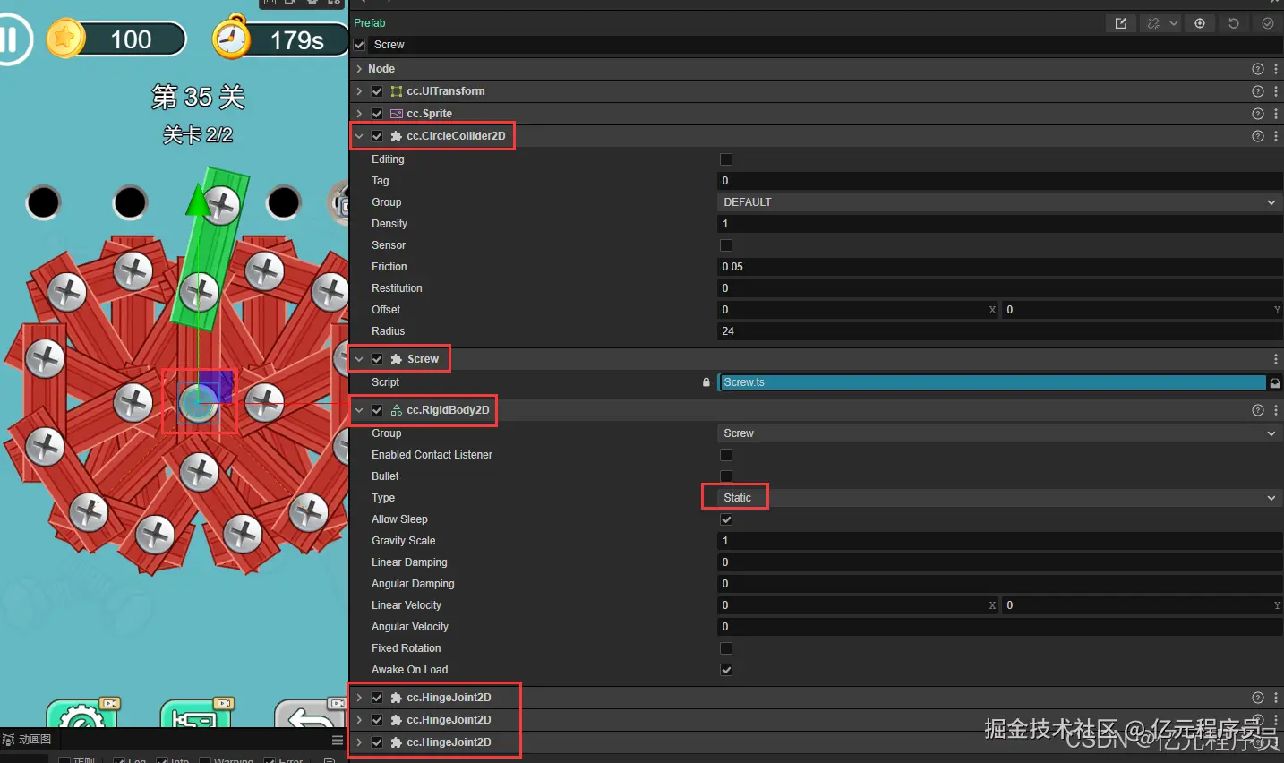Click the revert prefab changes icon
Screen dimensions: 1284x763
click(x=1234, y=23)
